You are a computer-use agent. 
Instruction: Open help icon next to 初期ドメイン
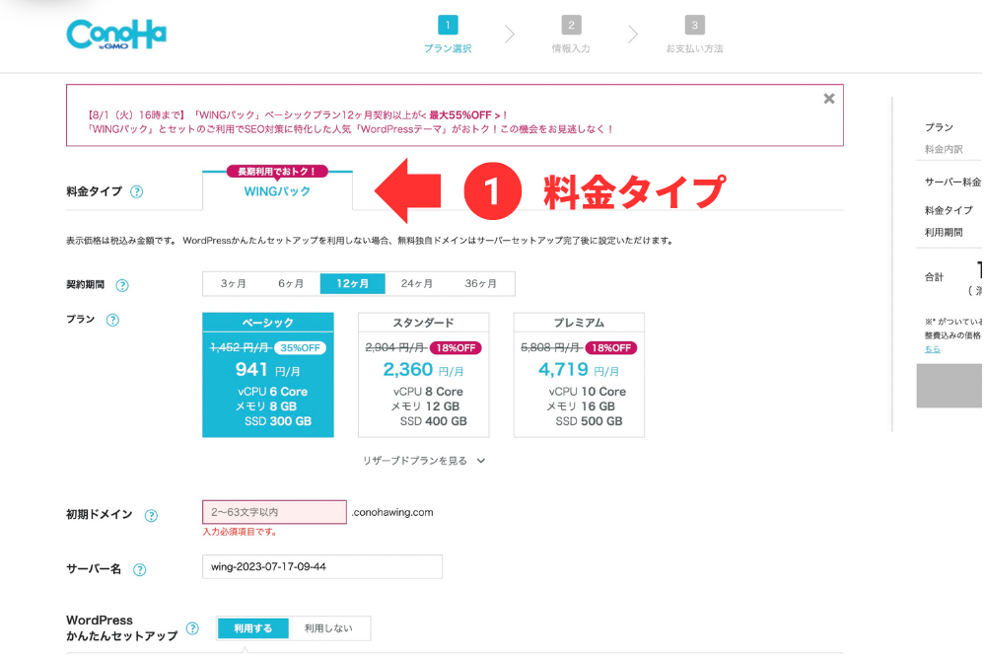click(151, 516)
